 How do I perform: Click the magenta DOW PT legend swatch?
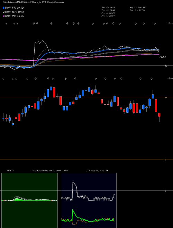coord(3,16)
